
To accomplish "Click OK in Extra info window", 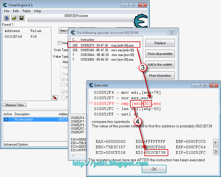I will [x=154, y=169].
